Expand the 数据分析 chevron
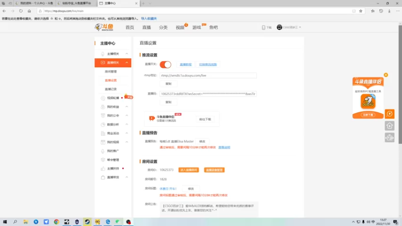The image size is (402, 226). tap(127, 125)
